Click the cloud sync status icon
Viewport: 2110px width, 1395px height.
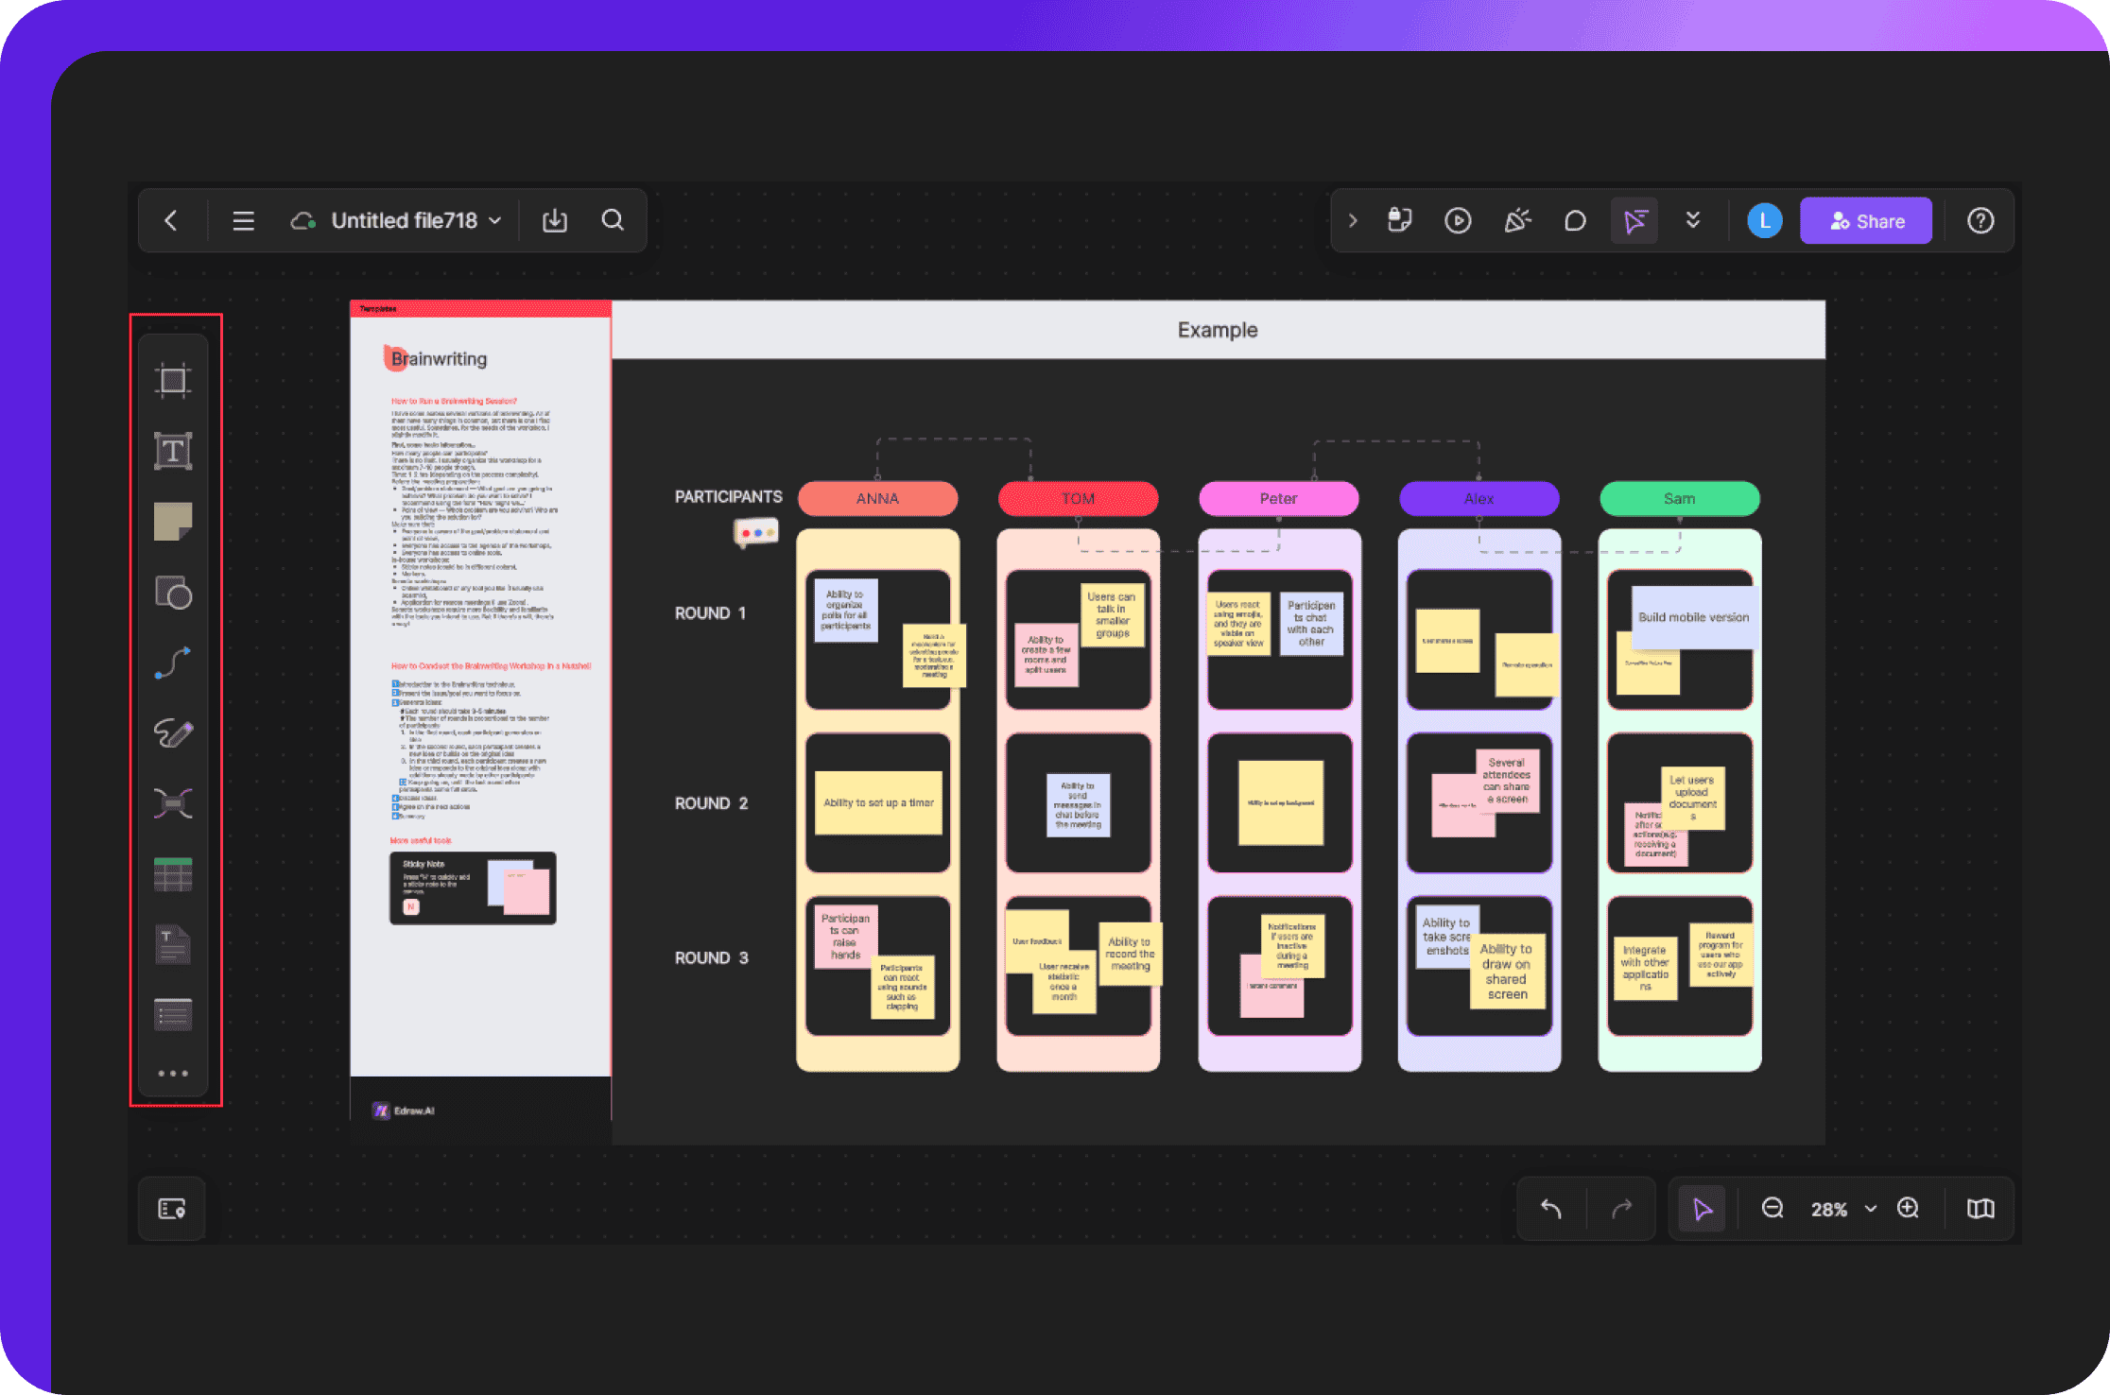point(303,220)
